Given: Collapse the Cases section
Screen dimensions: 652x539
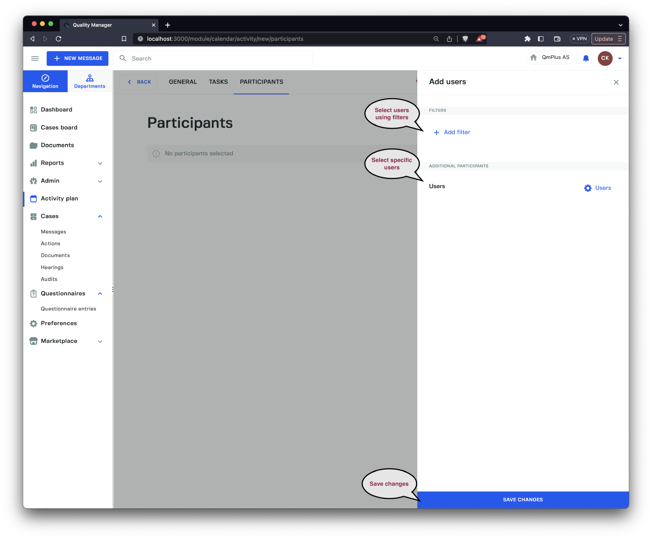Looking at the screenshot, I should click(x=100, y=216).
